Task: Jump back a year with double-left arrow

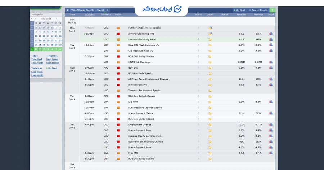Action: click(x=32, y=19)
